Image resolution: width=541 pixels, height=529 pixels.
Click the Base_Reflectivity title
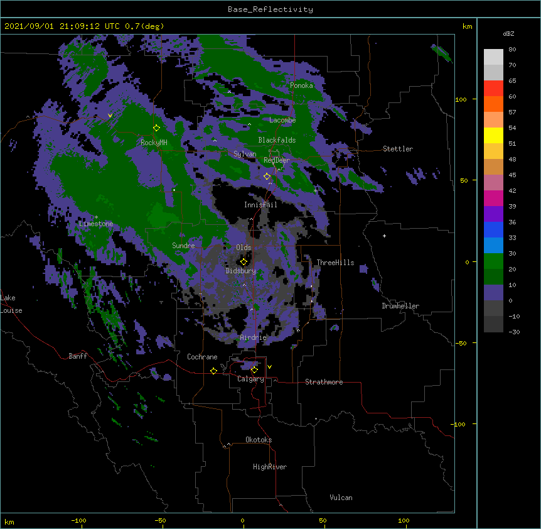[270, 9]
